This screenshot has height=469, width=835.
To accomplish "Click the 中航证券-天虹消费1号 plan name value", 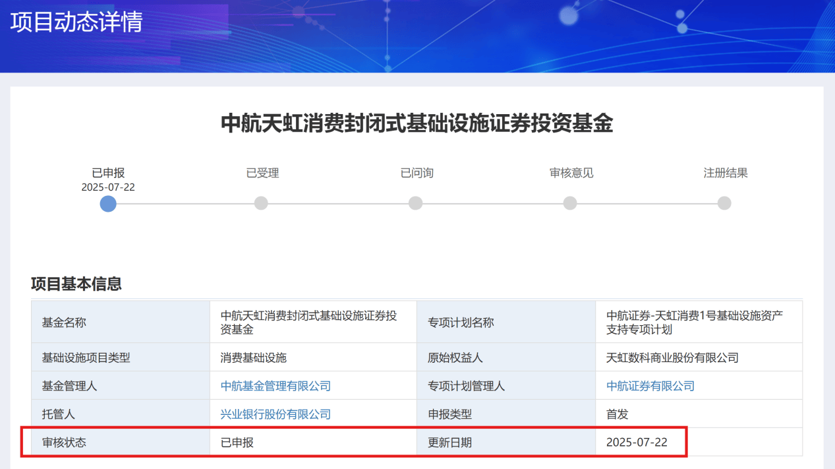I will (x=695, y=322).
